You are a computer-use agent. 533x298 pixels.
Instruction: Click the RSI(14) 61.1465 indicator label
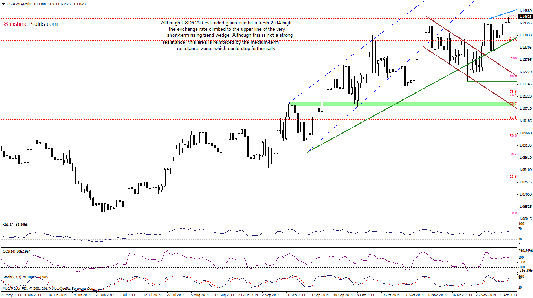click(x=15, y=225)
